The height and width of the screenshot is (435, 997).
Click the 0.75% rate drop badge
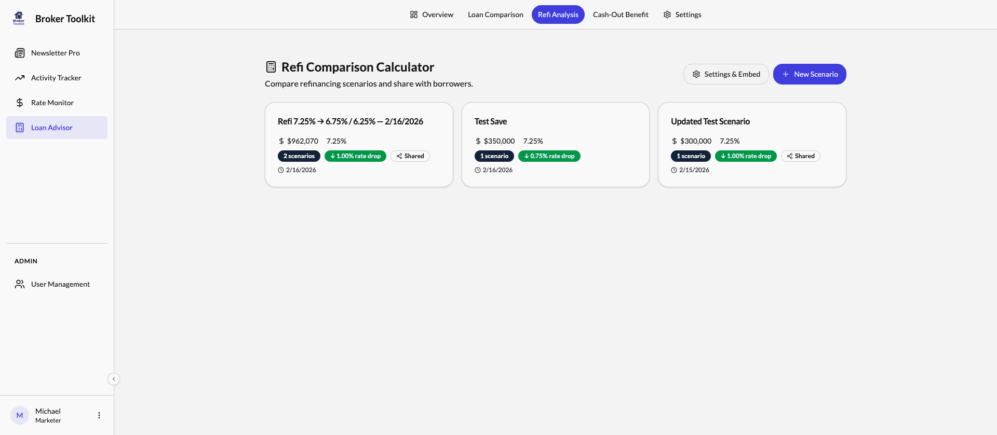coord(549,156)
